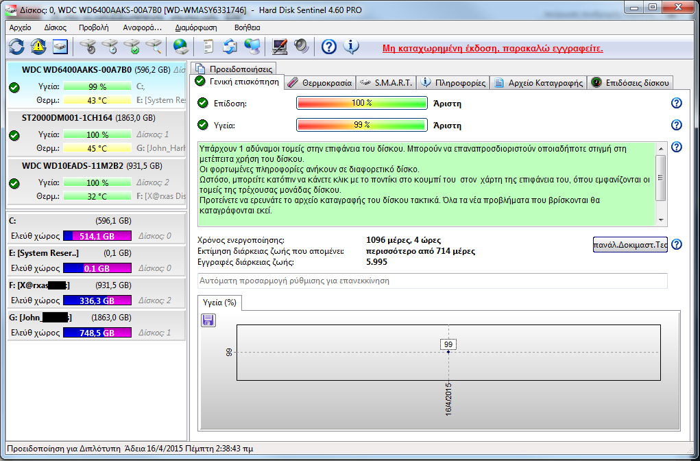
Task: Click the Αυτόματη προσαρμογή ρύθμισης text field
Action: tap(432, 281)
